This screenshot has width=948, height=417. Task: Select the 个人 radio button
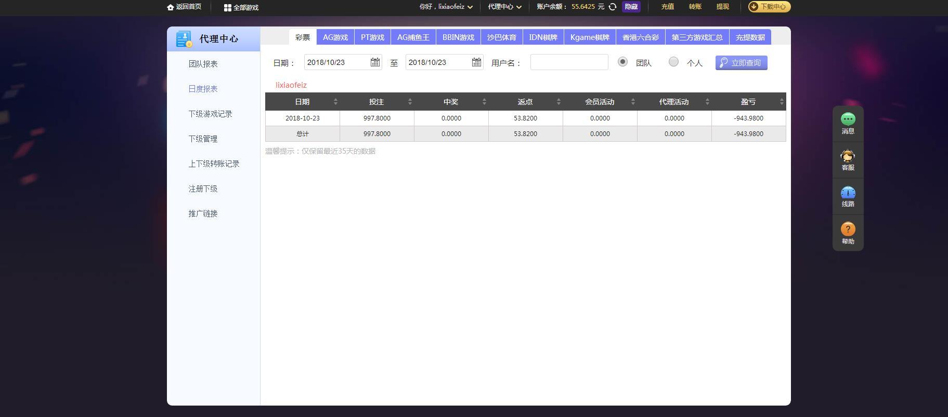(x=673, y=62)
